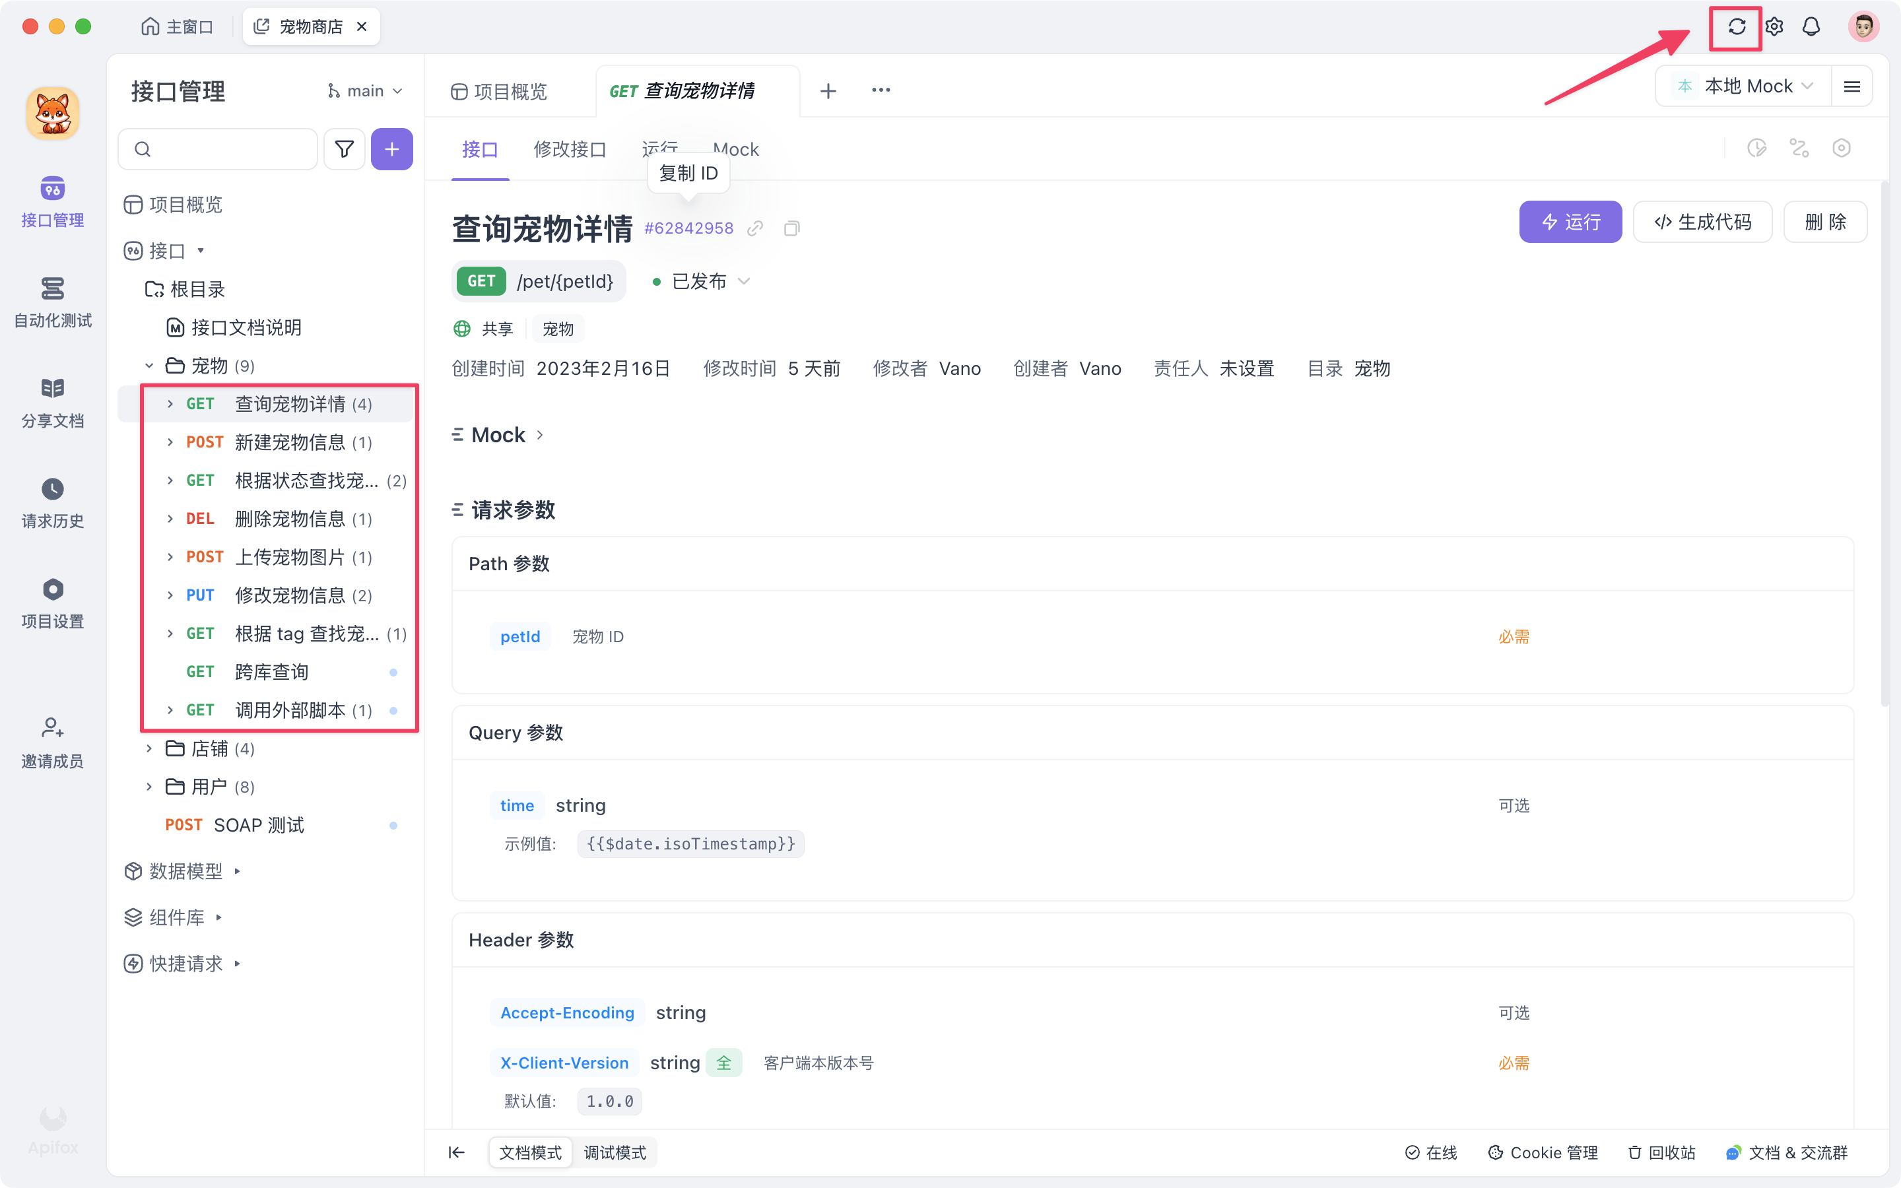The width and height of the screenshot is (1901, 1188).
Task: Open the settings gear in the top bar
Action: pyautogui.click(x=1774, y=26)
